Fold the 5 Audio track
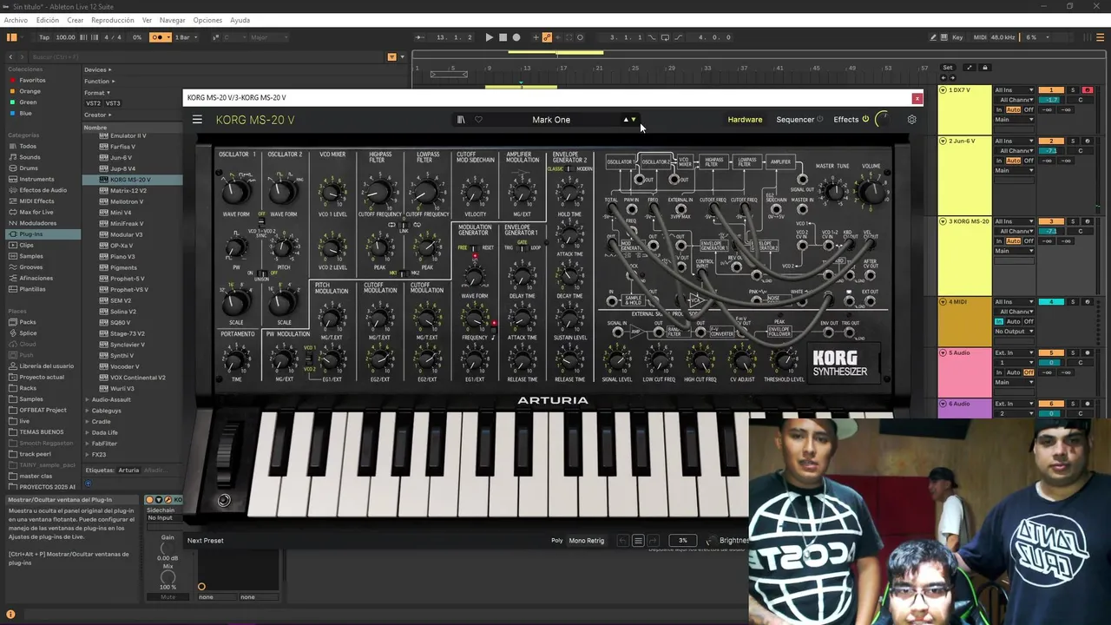 point(943,353)
